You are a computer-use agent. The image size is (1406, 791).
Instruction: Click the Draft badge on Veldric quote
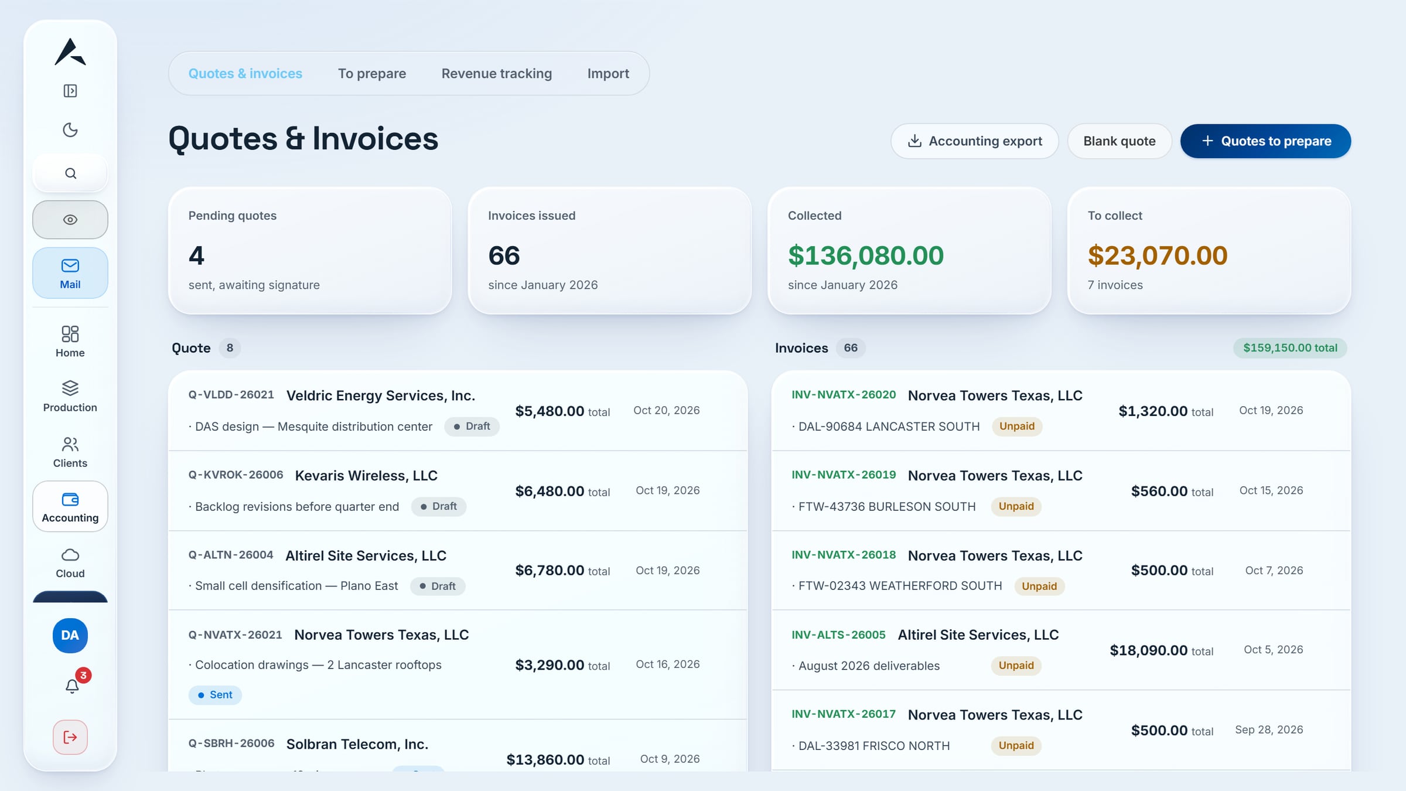[472, 427]
